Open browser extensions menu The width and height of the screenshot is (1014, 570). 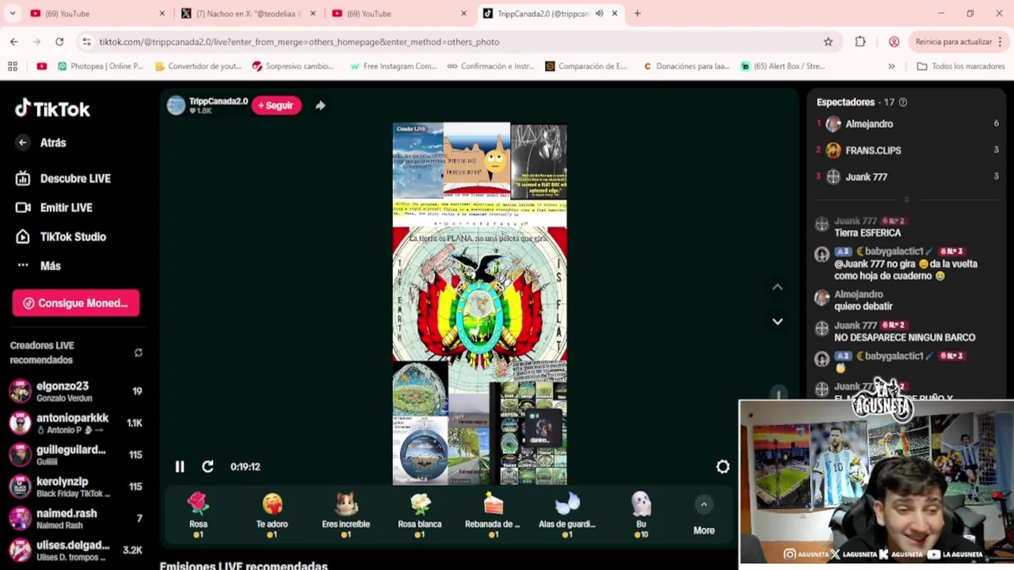click(860, 42)
